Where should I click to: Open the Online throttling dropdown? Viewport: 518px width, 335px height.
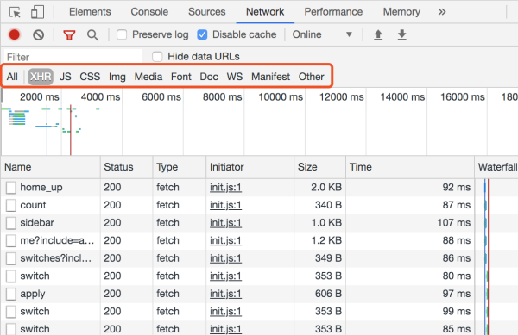322,34
